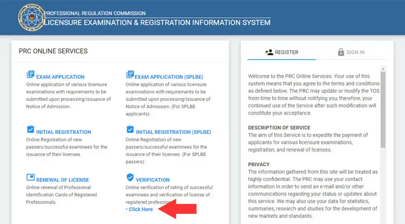Click the scrollbar up arrow in terms panel
The width and height of the screenshot is (405, 224).
click(x=383, y=69)
